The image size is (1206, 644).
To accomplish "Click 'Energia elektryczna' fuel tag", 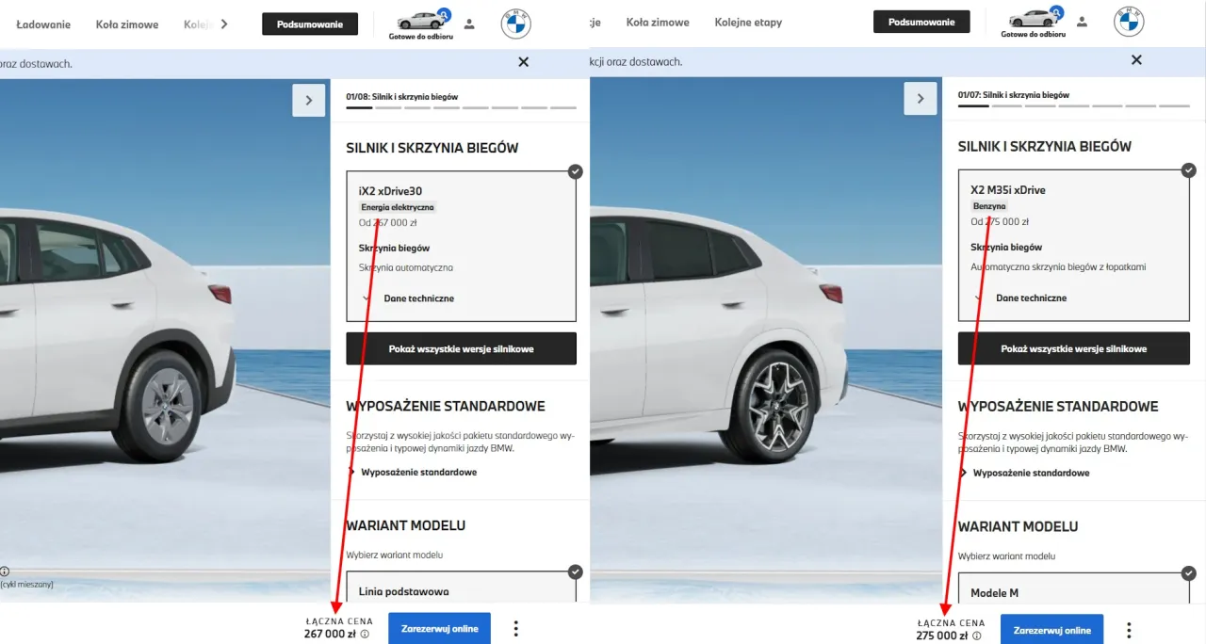I will [x=398, y=207].
